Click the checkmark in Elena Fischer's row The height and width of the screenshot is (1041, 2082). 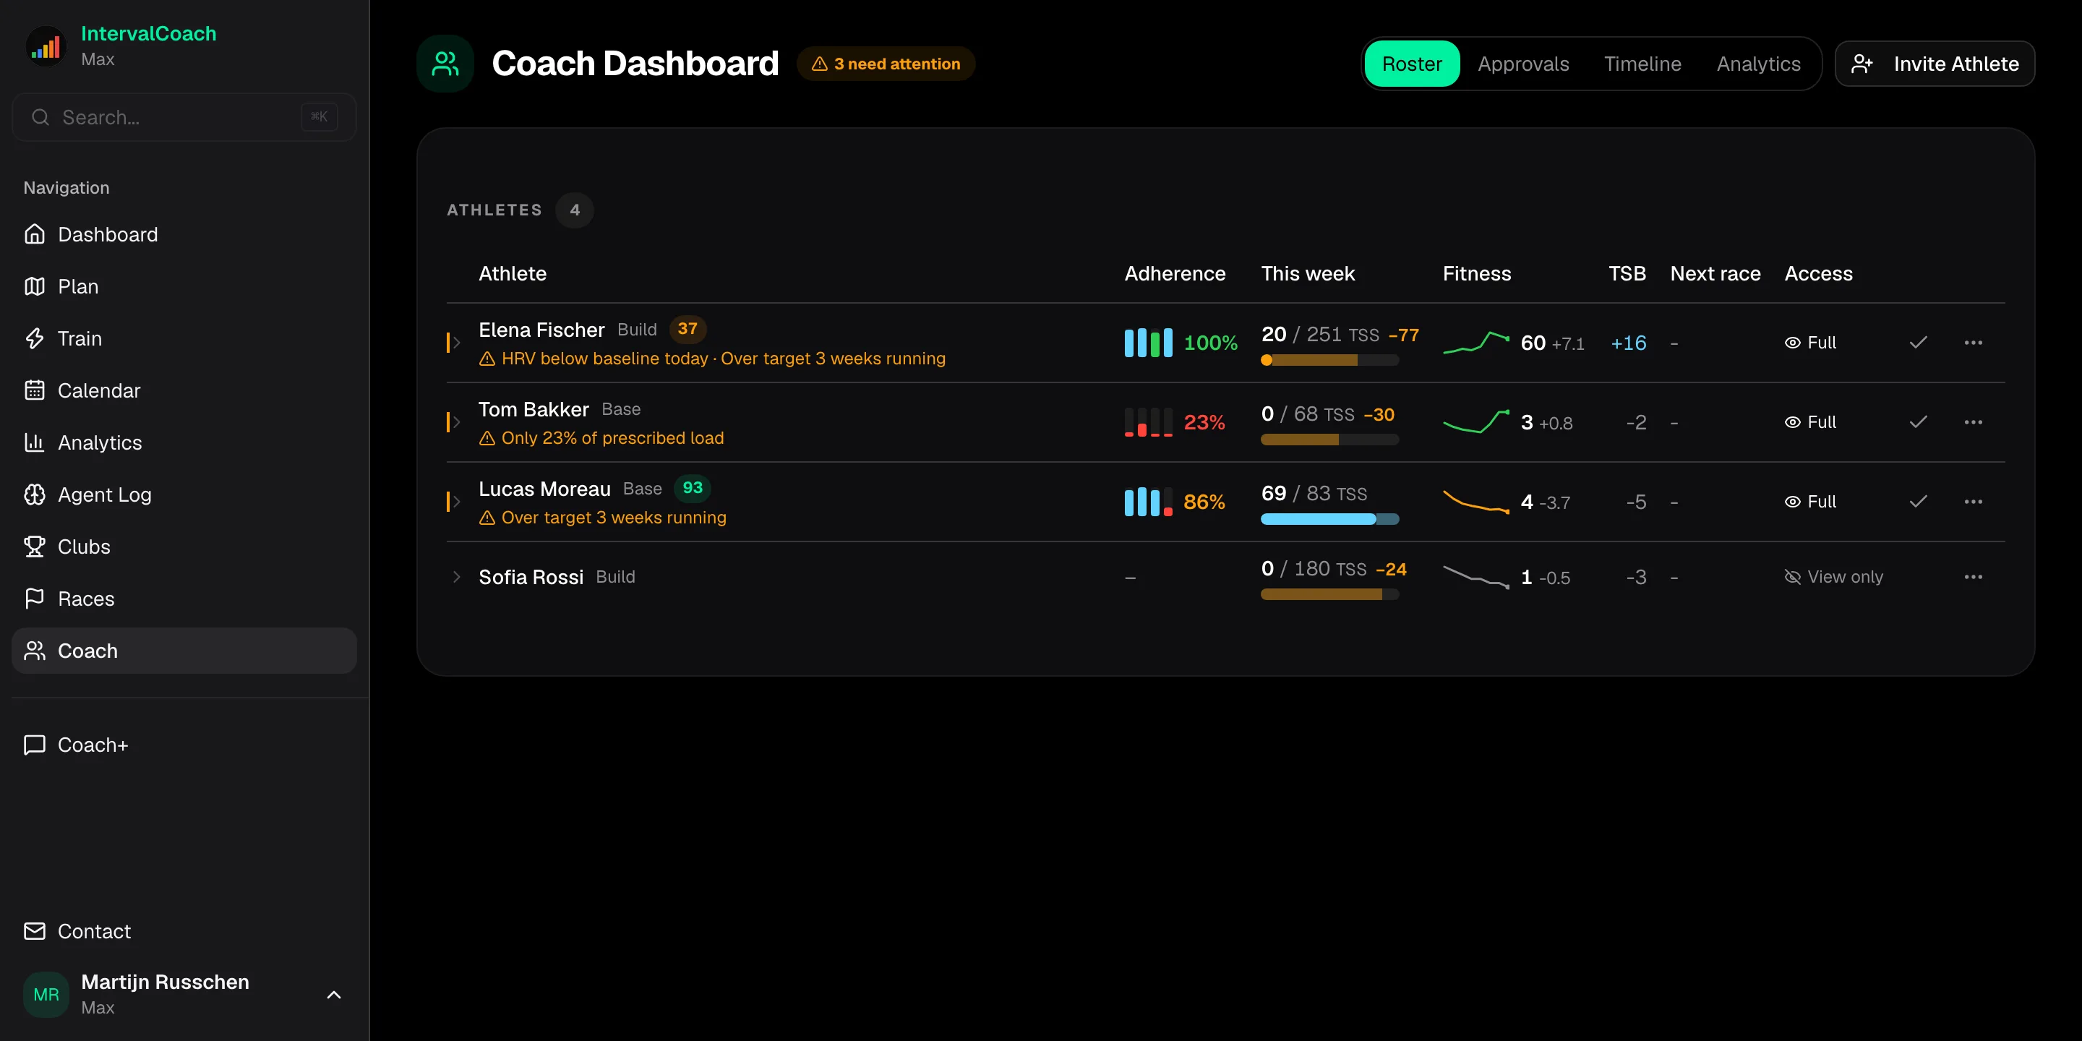click(x=1918, y=343)
